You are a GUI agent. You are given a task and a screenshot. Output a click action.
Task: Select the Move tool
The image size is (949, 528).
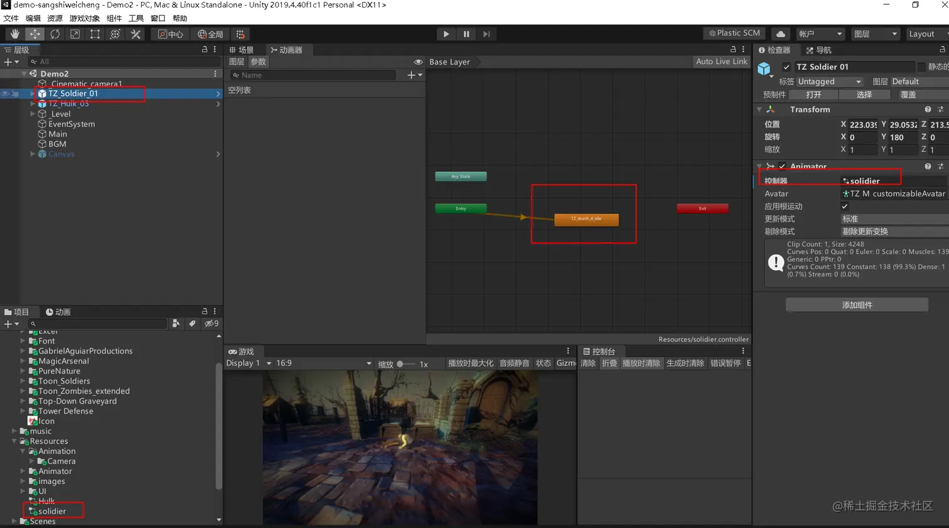click(35, 34)
